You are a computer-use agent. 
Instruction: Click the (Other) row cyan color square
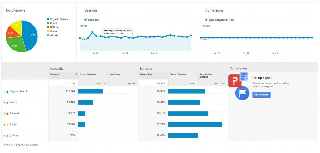point(7,136)
